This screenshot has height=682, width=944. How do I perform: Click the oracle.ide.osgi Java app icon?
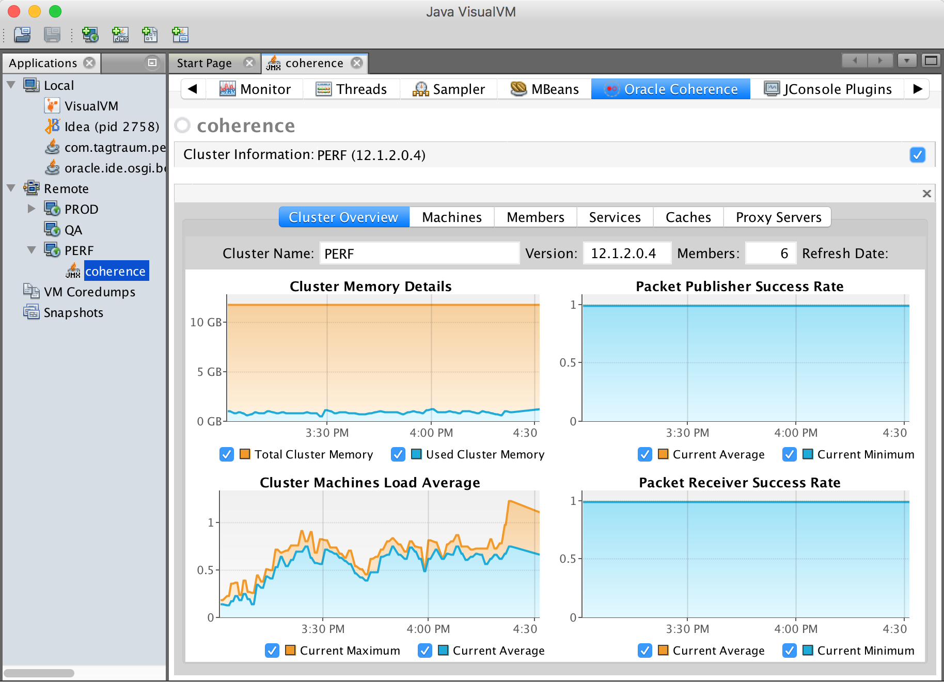(52, 168)
